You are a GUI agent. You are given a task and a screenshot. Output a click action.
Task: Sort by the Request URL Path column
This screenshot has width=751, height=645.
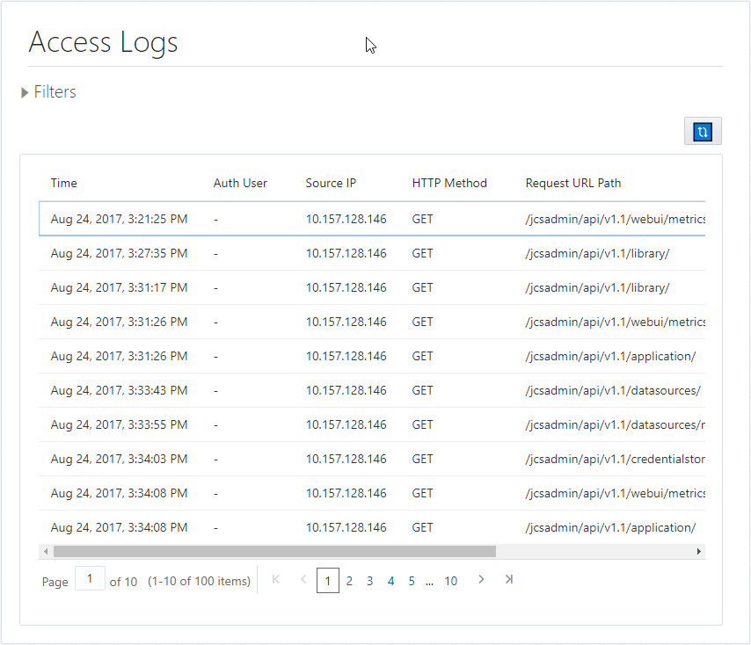pyautogui.click(x=572, y=183)
